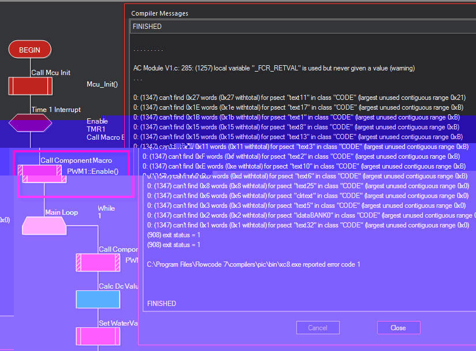Select the _FCR_RETVAL warning line
Screen dimensions: 476x351
point(274,68)
